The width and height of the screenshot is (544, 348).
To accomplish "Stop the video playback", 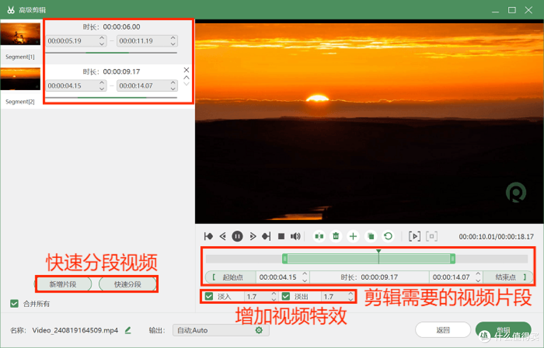I will click(x=282, y=236).
